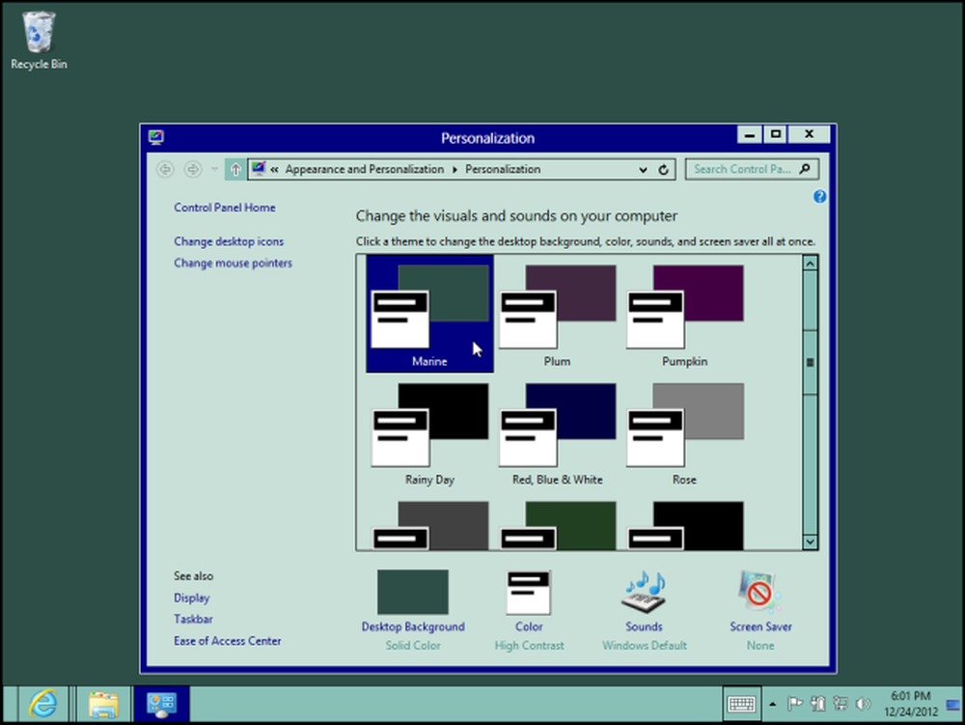
Task: Open the touch keyboard from the taskbar
Action: (741, 704)
